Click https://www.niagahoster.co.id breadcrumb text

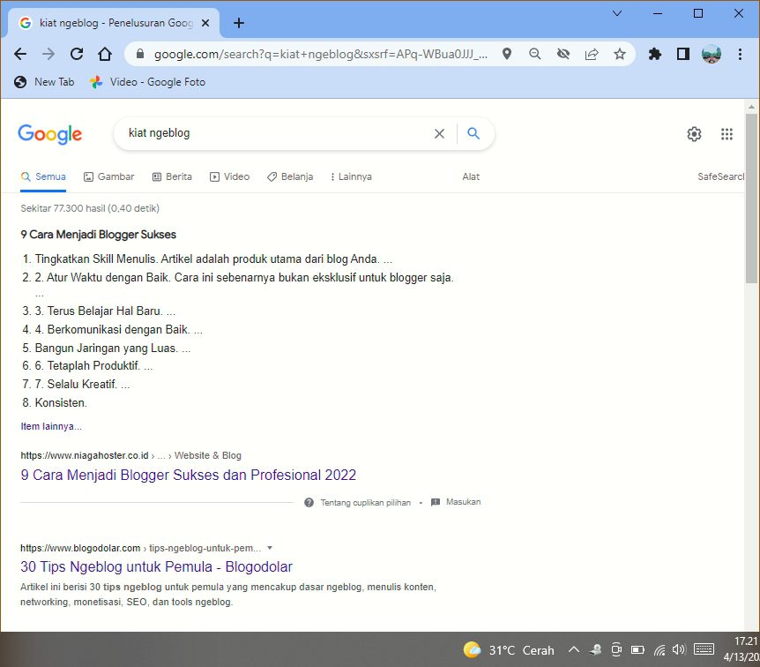(x=85, y=455)
